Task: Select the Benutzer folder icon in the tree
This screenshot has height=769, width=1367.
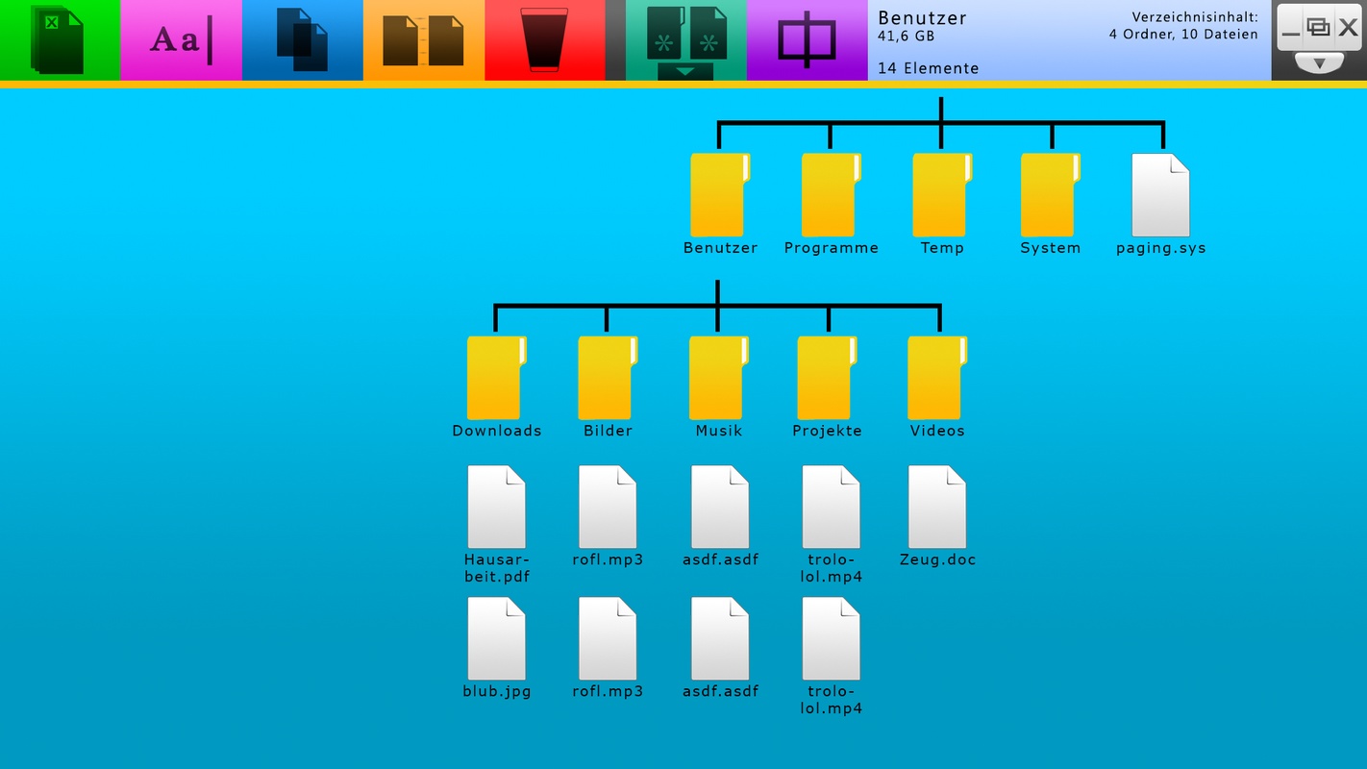Action: point(719,195)
